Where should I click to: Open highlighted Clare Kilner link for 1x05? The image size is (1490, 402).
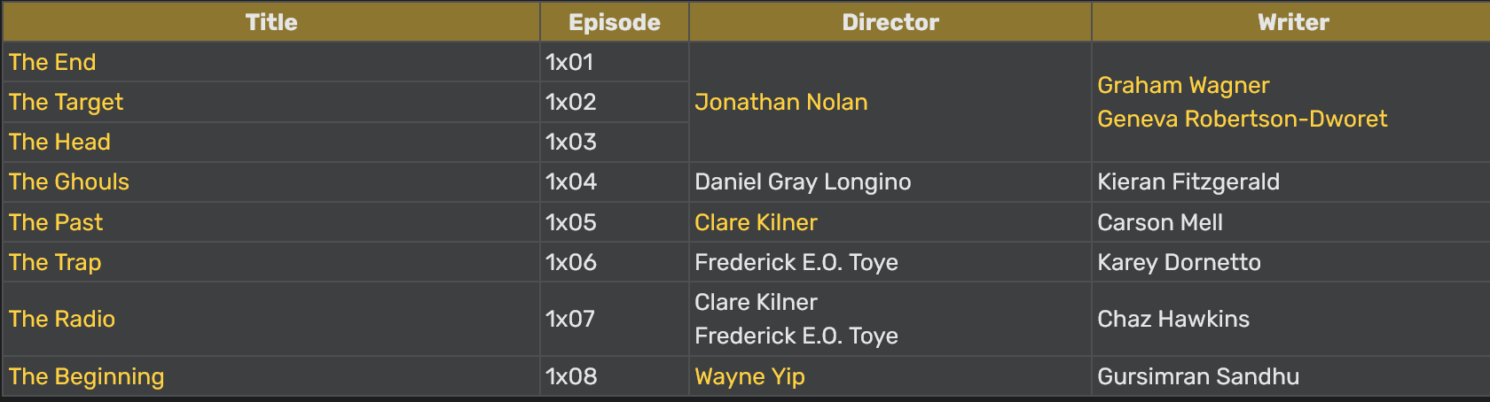756,222
